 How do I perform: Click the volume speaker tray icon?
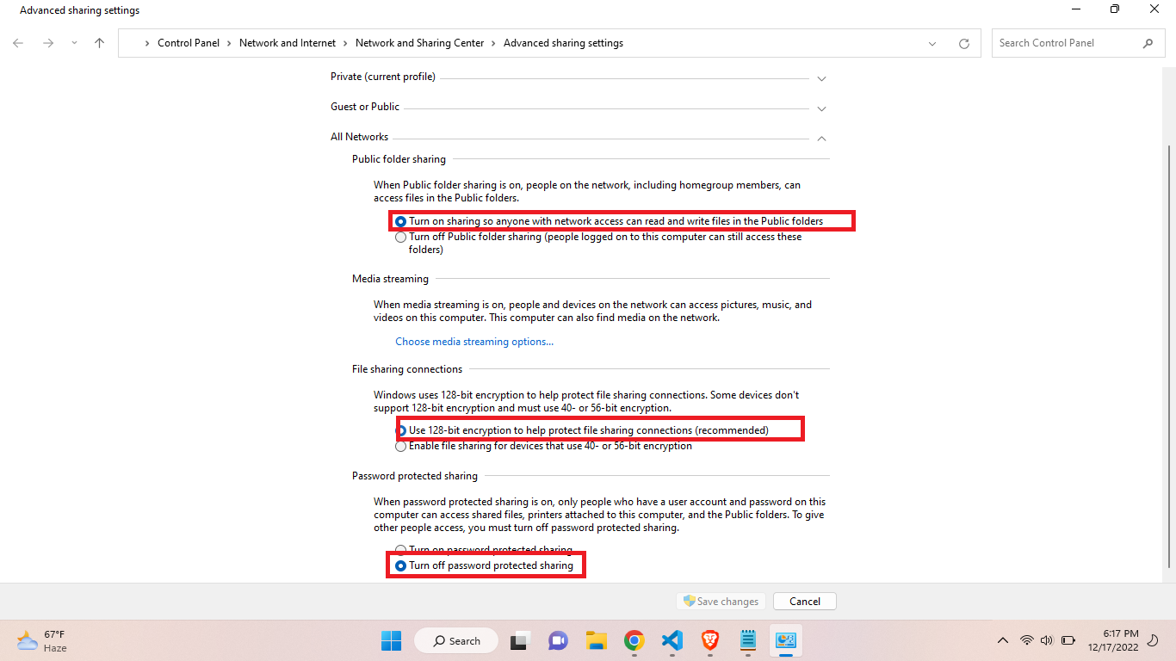coord(1047,640)
